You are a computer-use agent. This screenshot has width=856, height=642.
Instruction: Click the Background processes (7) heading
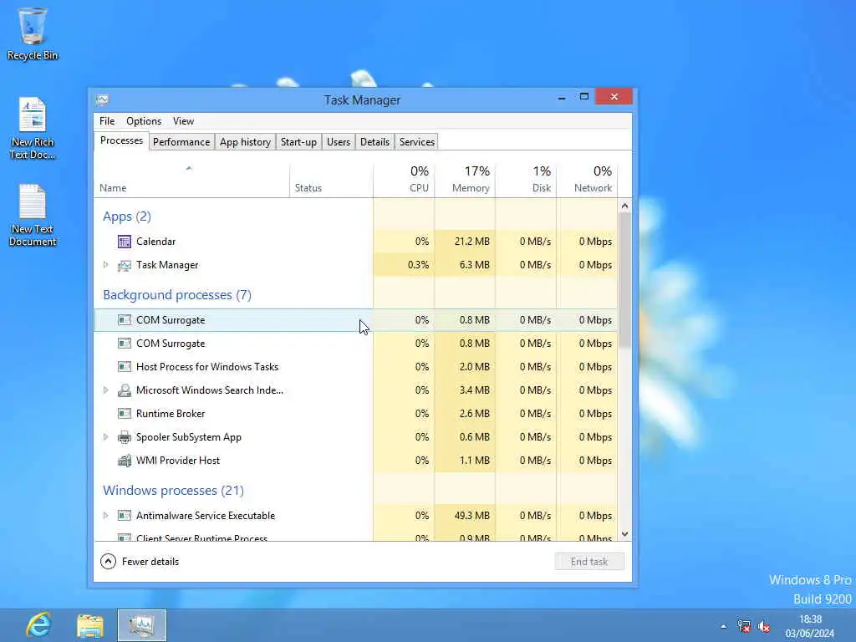point(177,295)
